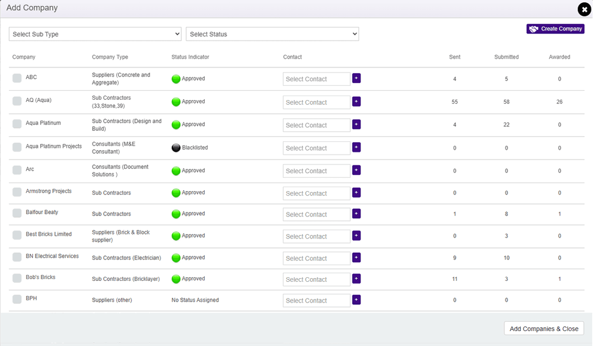Click the plus icon in Balfour Beaty row

[x=356, y=214]
